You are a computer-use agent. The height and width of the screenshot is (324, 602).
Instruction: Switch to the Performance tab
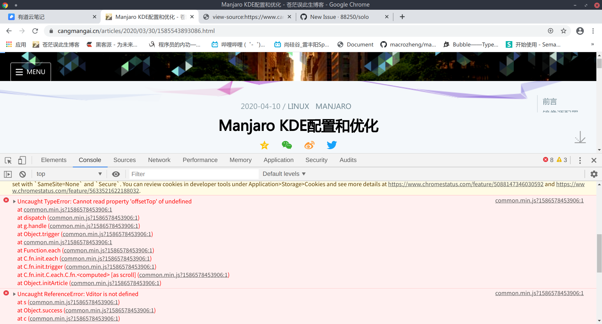click(x=200, y=160)
